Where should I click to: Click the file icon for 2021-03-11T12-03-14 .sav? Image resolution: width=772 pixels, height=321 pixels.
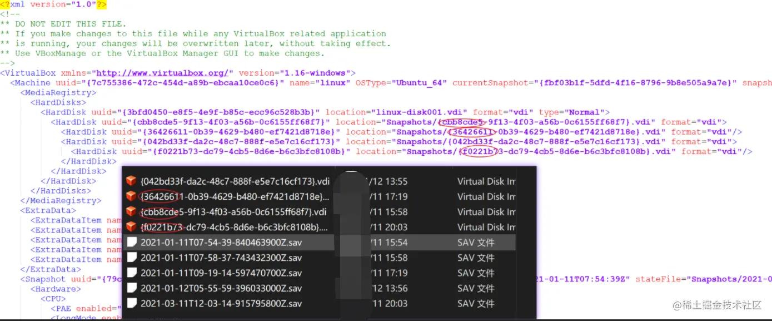point(131,303)
